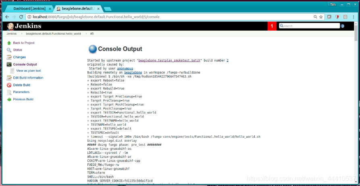Click the anonymous user link
Image resolution: width=360 pixels, height=186 pixels.
[x=125, y=68]
